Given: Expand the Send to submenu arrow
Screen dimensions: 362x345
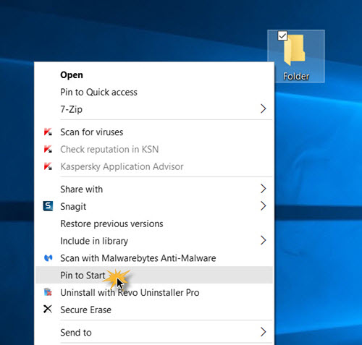Looking at the screenshot, I should (x=264, y=332).
